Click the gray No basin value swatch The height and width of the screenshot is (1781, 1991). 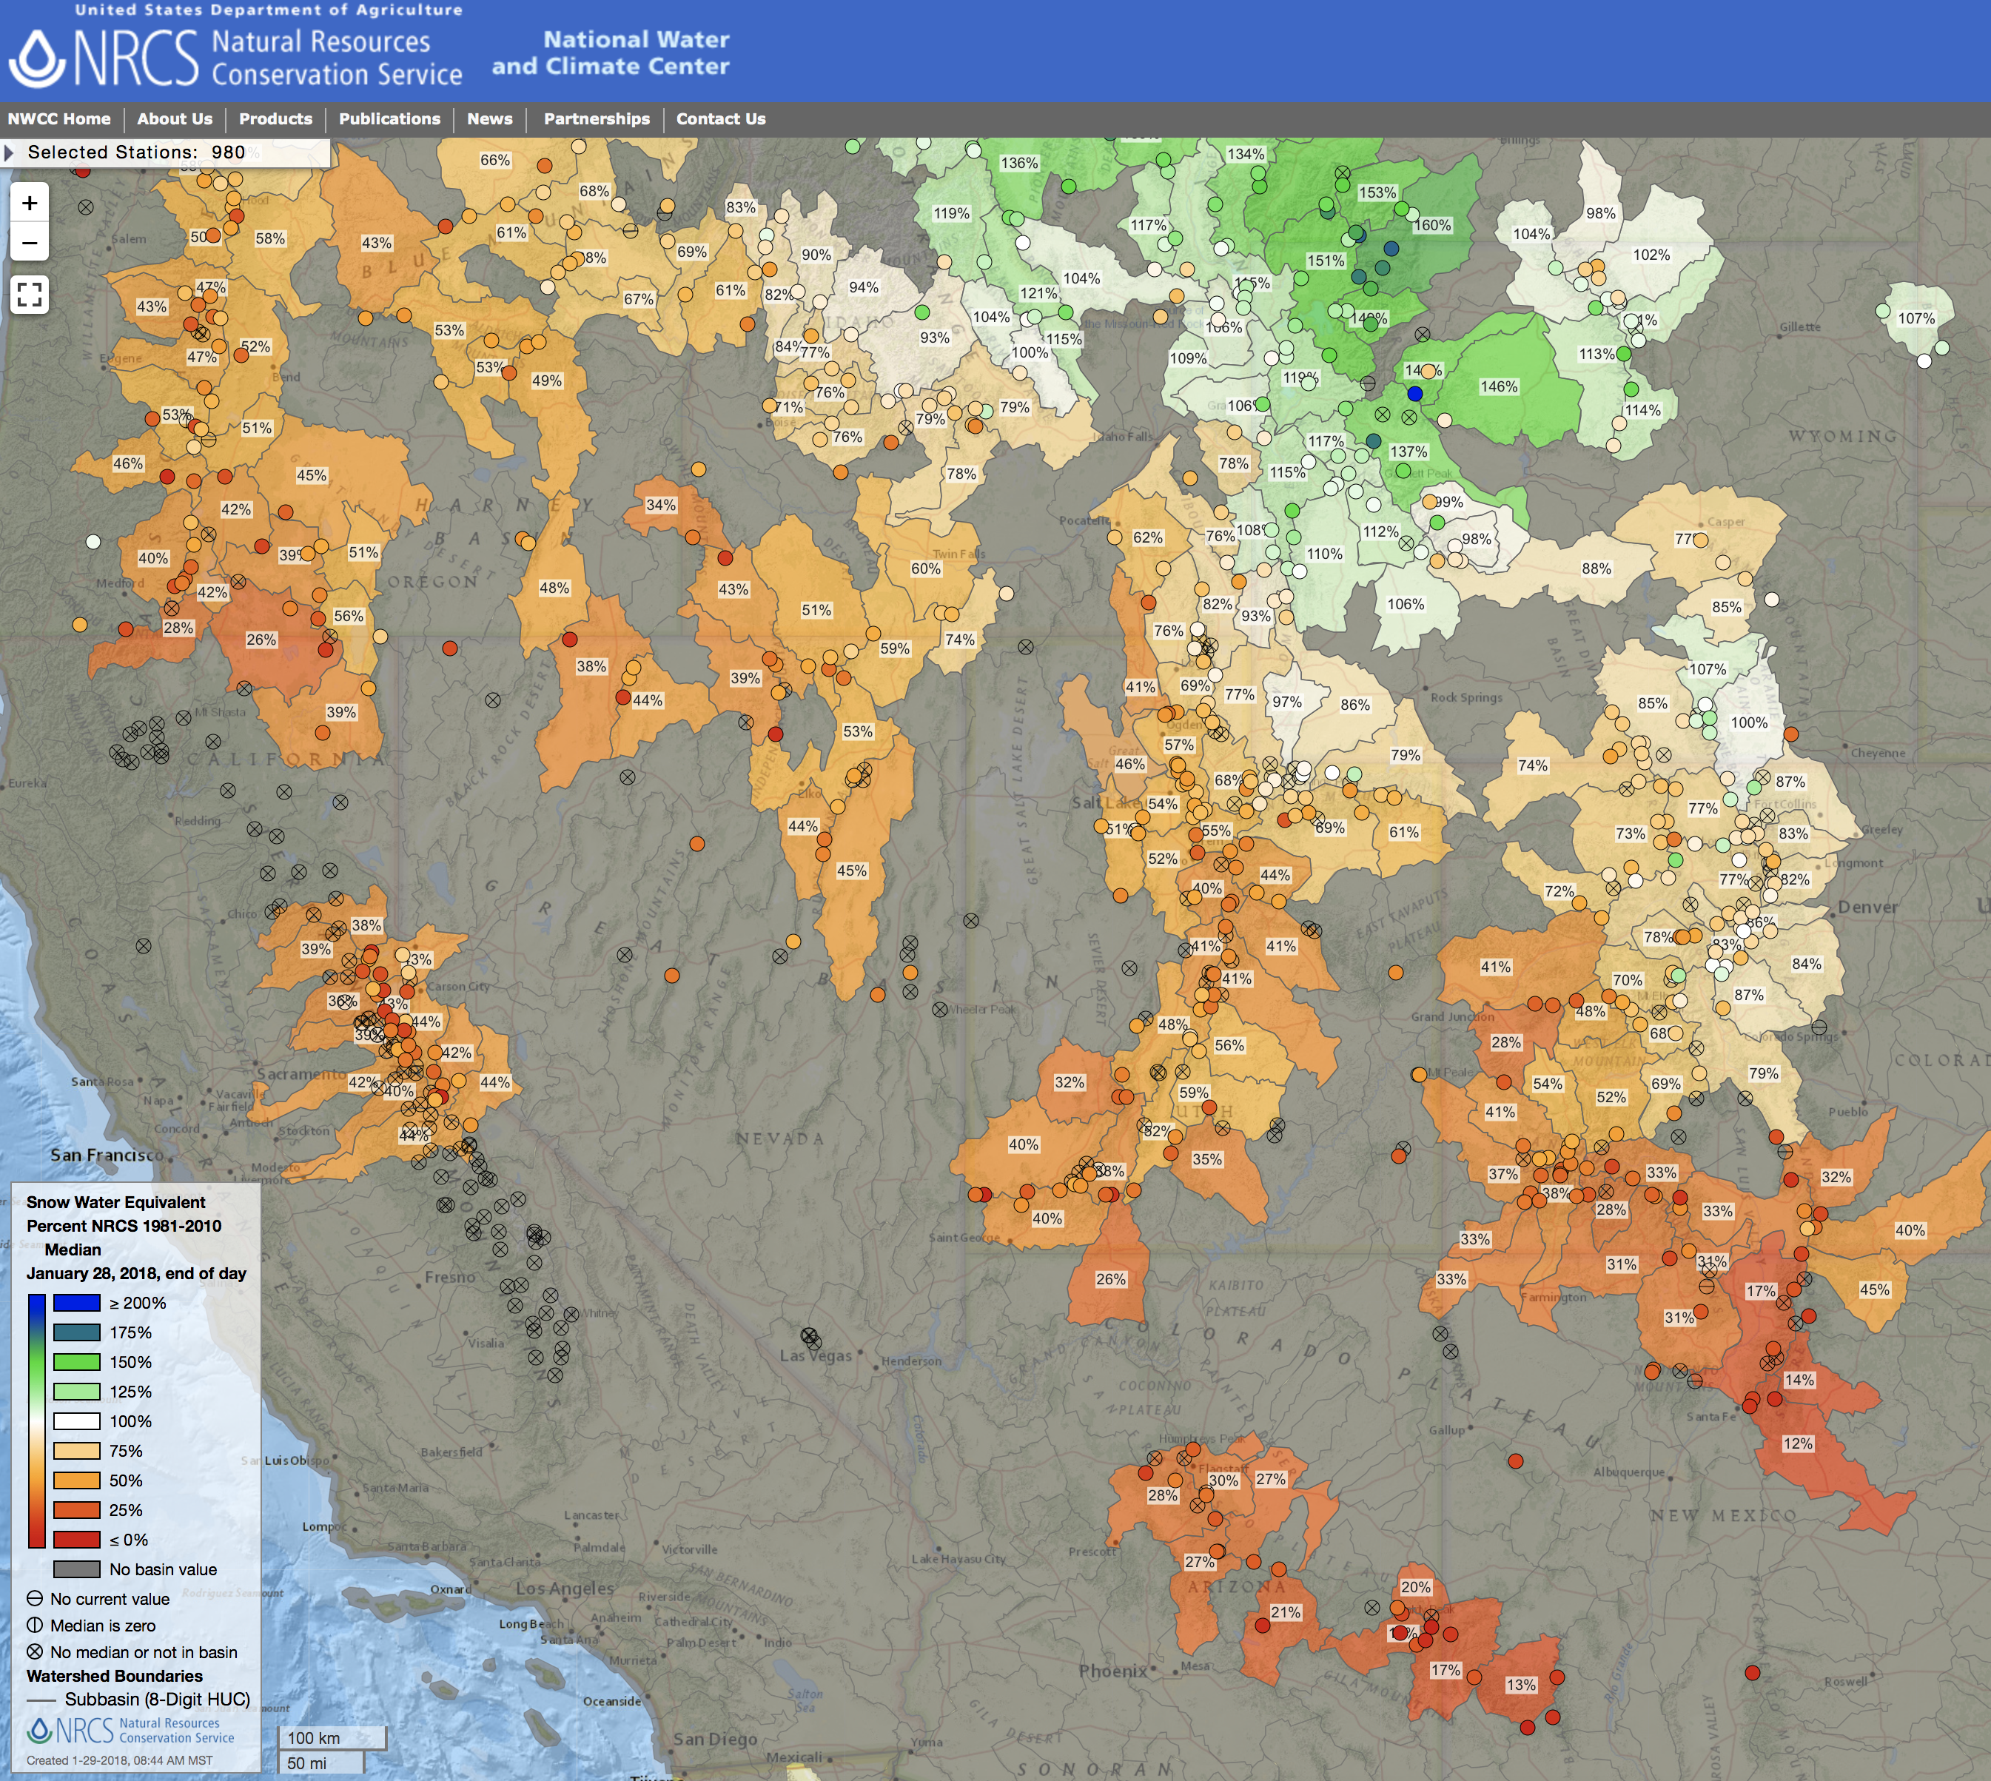point(76,1569)
